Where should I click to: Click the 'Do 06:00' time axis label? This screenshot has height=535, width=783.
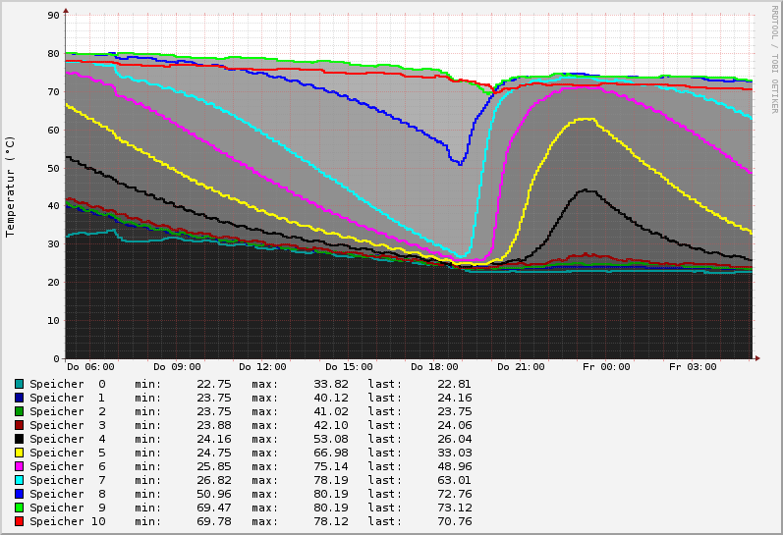click(90, 367)
